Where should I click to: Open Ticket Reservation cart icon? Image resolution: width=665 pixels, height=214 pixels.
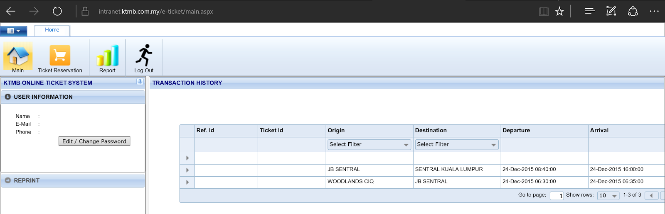click(x=60, y=56)
